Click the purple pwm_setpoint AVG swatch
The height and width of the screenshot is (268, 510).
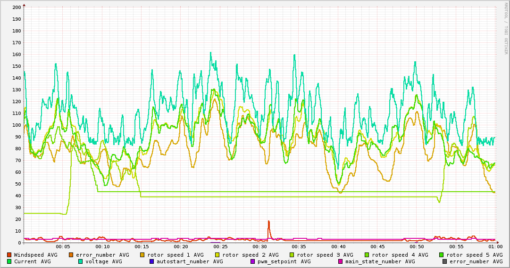252,261
